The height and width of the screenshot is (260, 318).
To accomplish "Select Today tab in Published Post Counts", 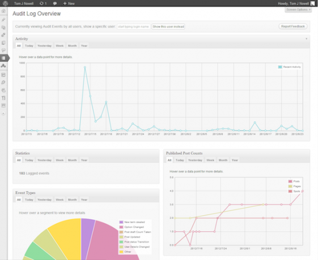I will click(180, 160).
